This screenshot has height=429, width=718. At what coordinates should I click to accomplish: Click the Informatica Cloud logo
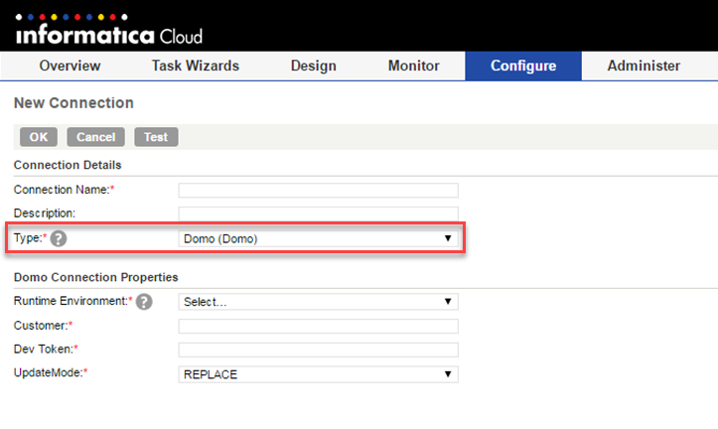(x=109, y=30)
